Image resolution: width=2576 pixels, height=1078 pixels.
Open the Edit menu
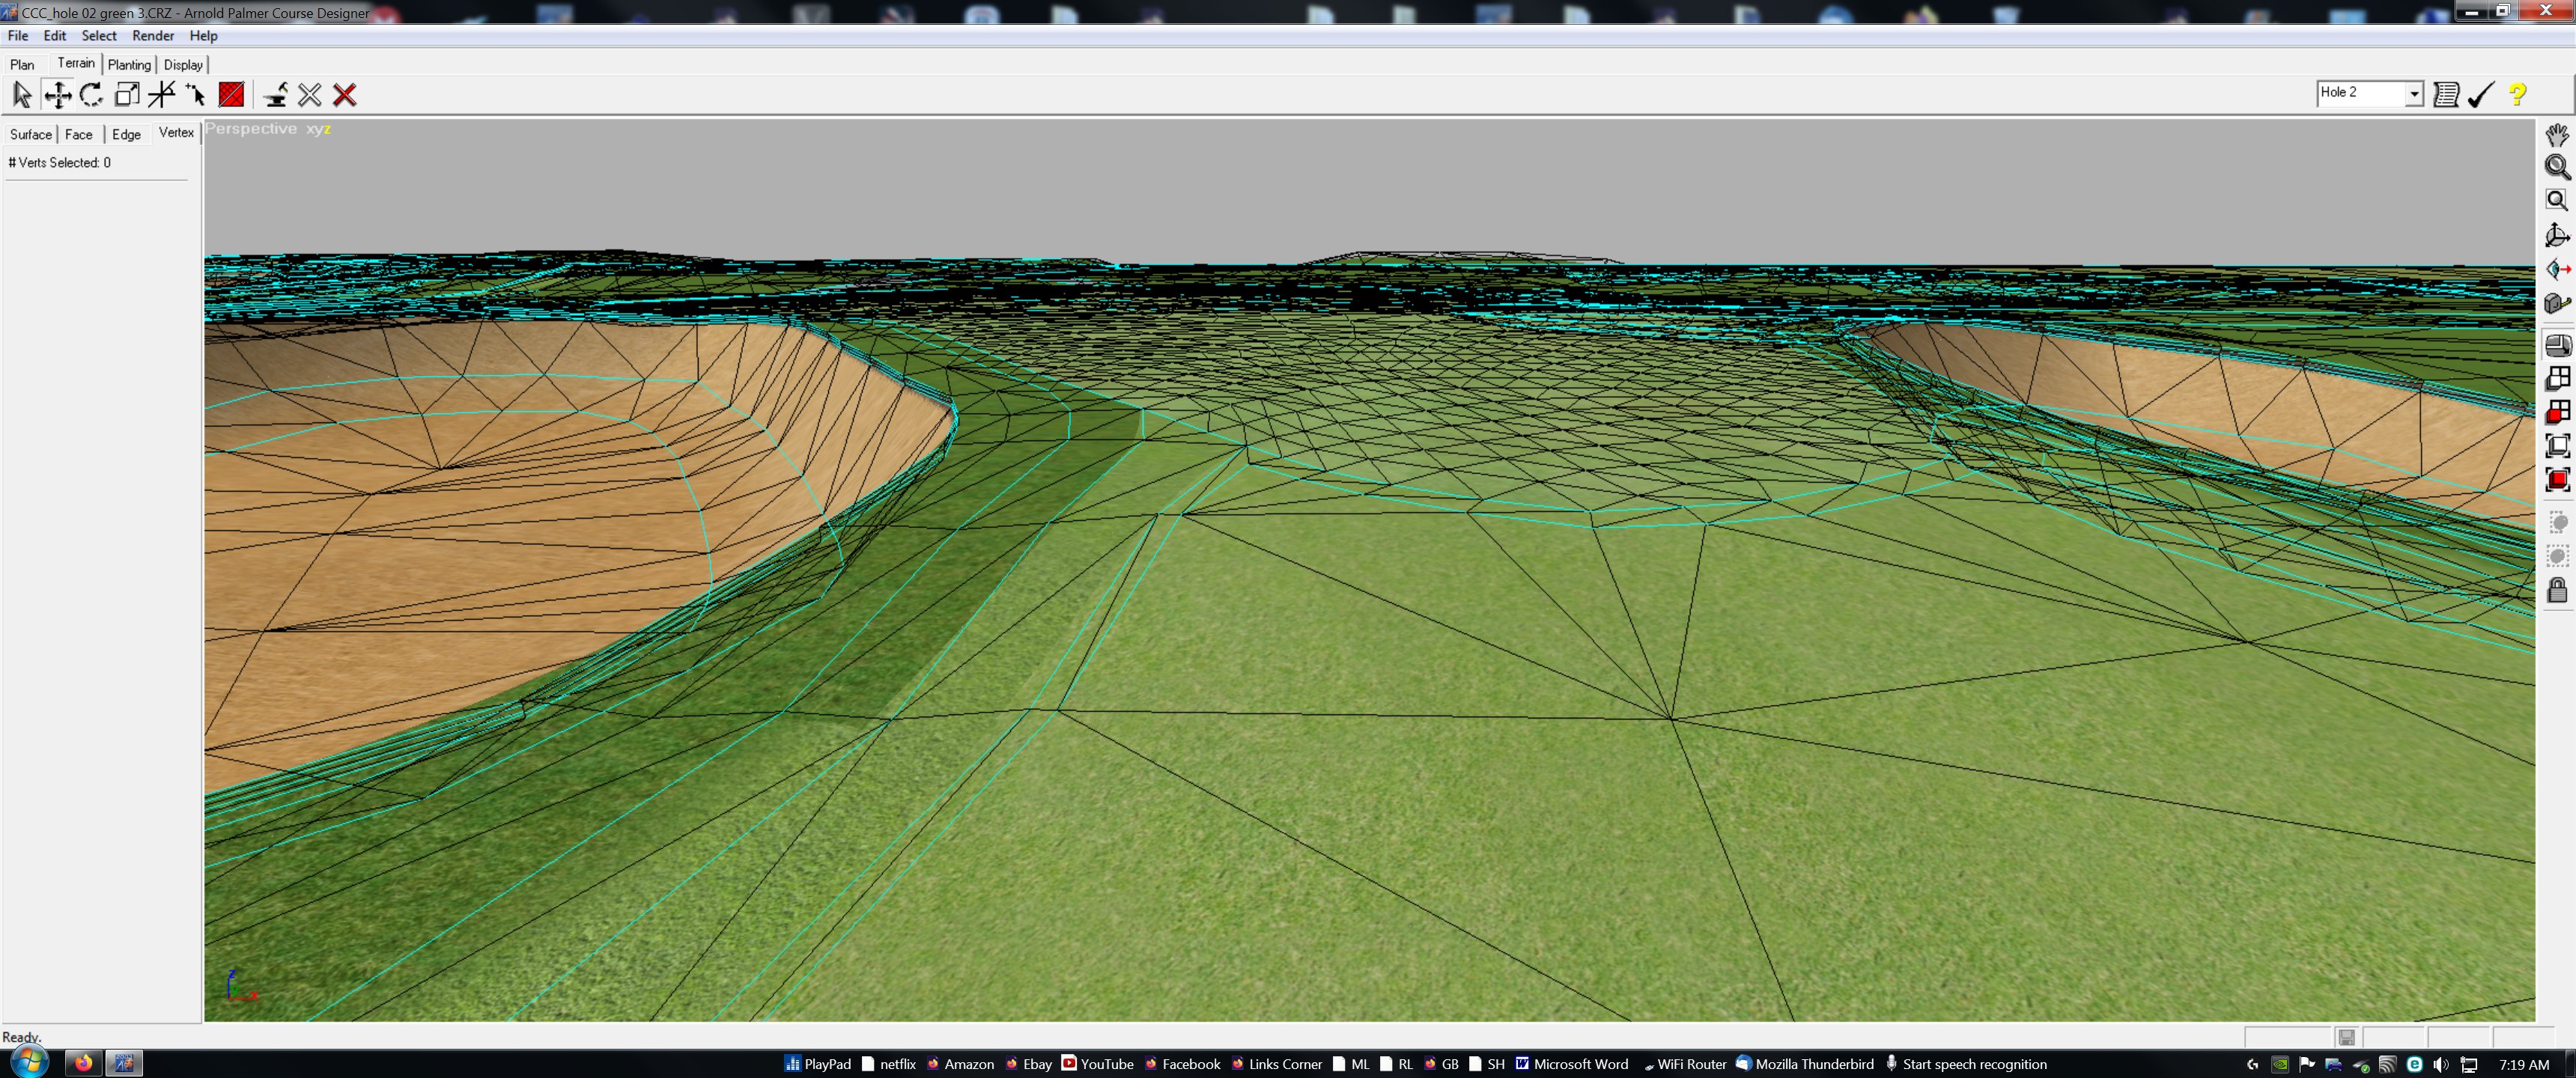55,36
